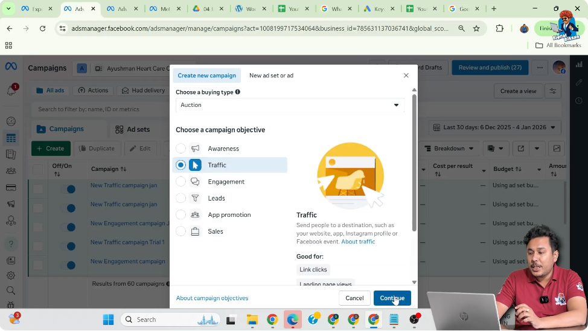Select the App promotion objective radio button
Image resolution: width=588 pixels, height=331 pixels.
(181, 214)
